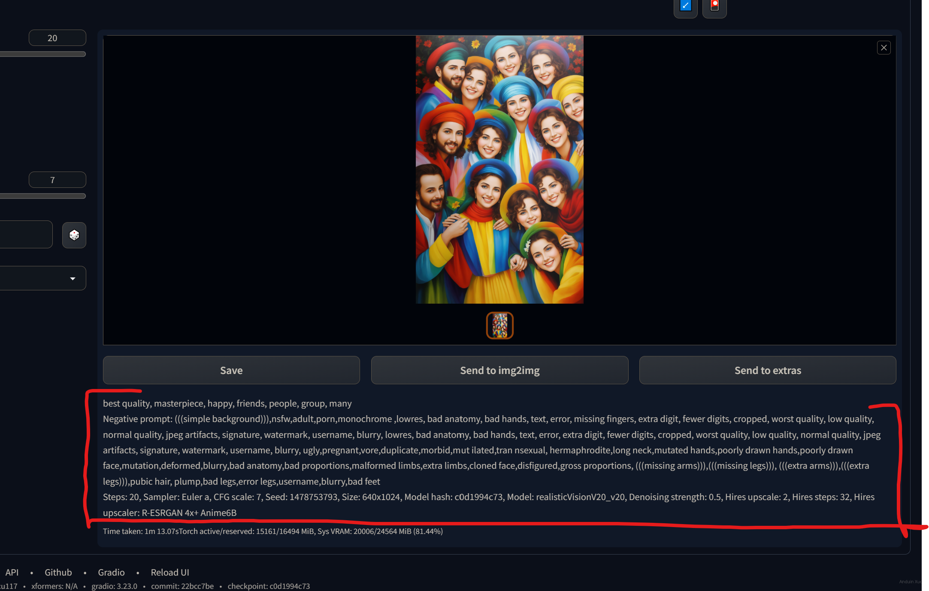Click Send to extras button
This screenshot has width=929, height=591.
point(767,370)
